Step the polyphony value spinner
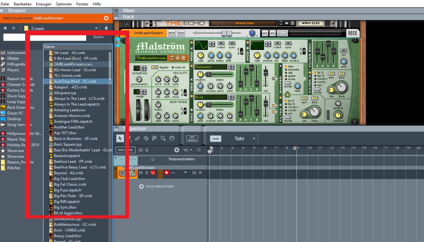The width and height of the screenshot is (424, 242). click(143, 68)
